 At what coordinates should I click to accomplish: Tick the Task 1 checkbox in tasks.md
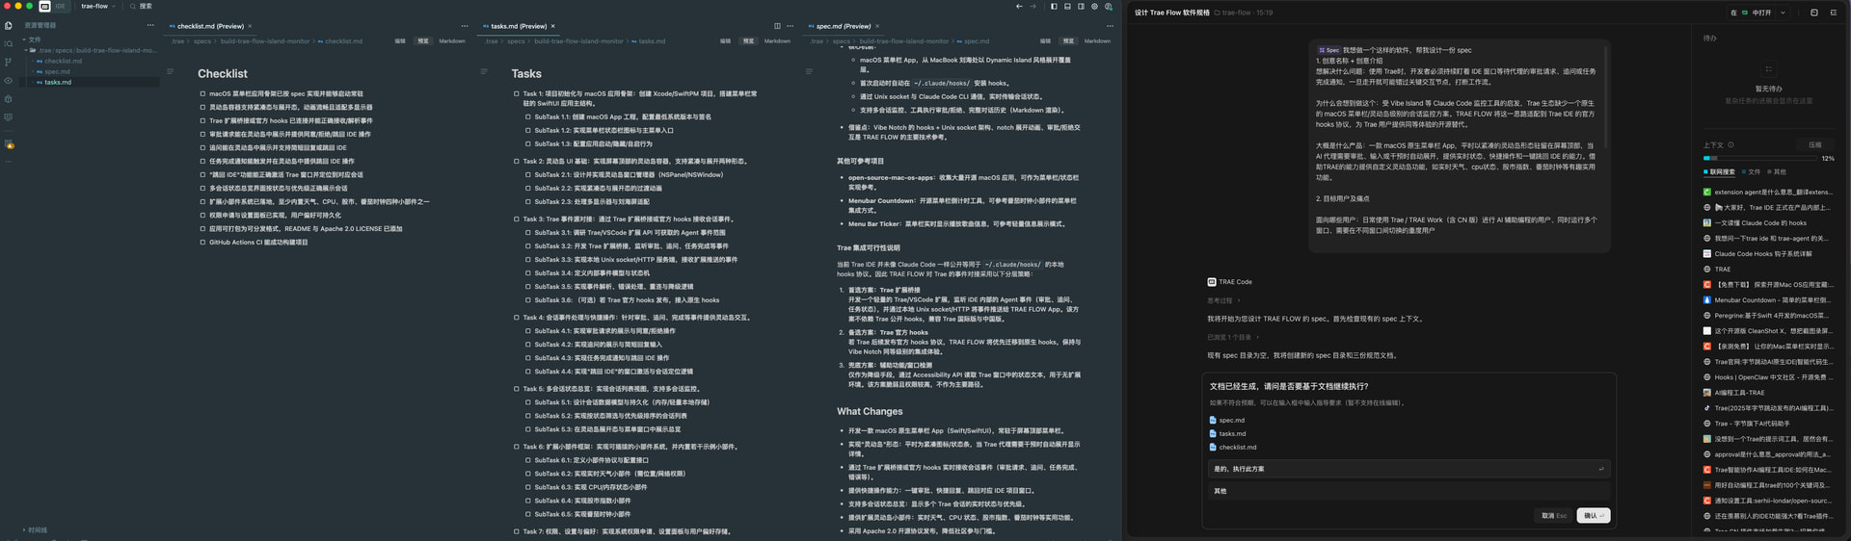[517, 94]
